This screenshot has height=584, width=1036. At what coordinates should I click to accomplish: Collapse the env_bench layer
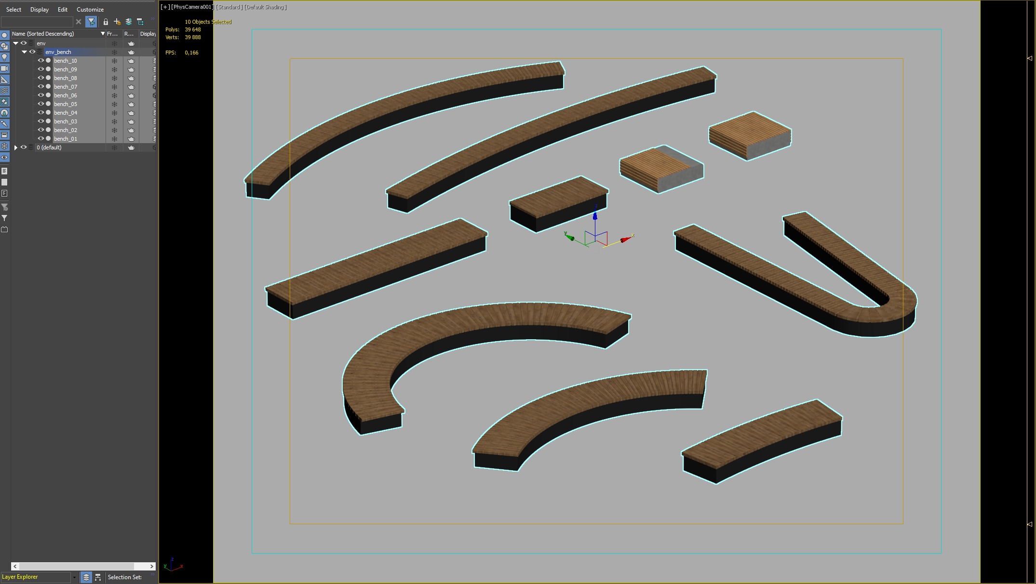tap(24, 52)
